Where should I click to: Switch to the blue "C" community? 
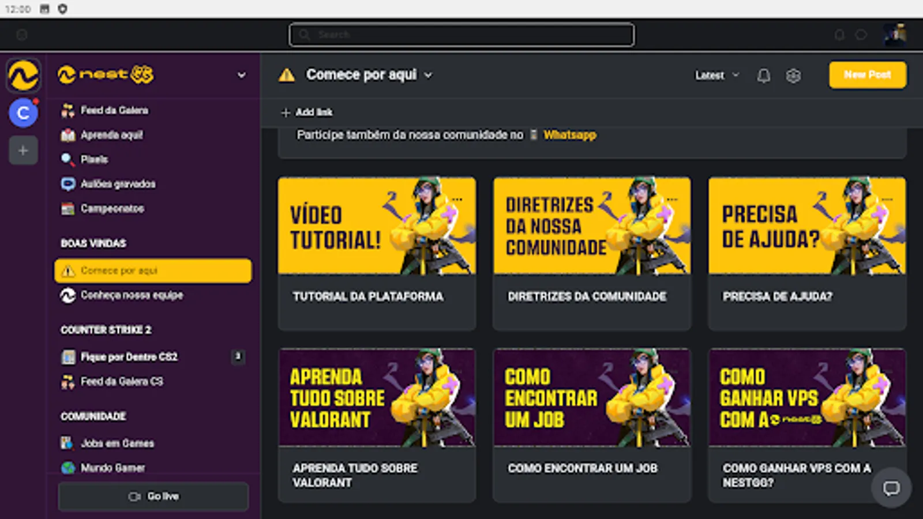(x=23, y=112)
